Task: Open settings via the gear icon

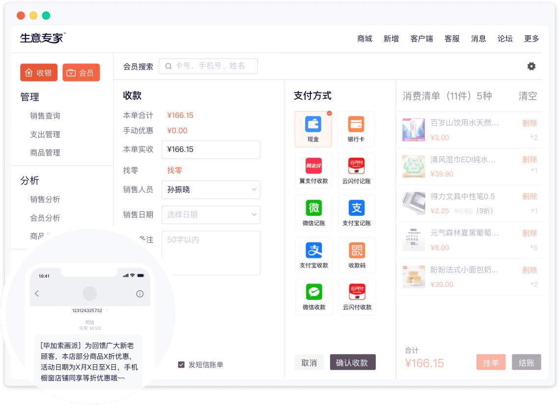Action: coord(531,66)
